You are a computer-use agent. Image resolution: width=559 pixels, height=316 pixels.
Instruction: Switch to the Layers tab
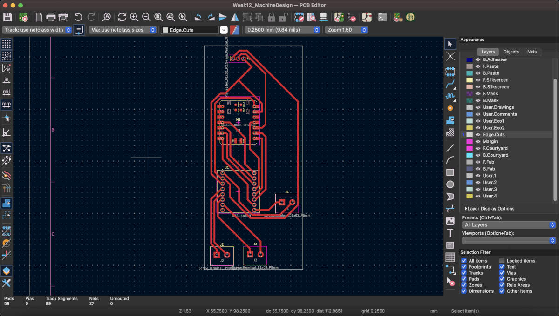[x=488, y=52]
